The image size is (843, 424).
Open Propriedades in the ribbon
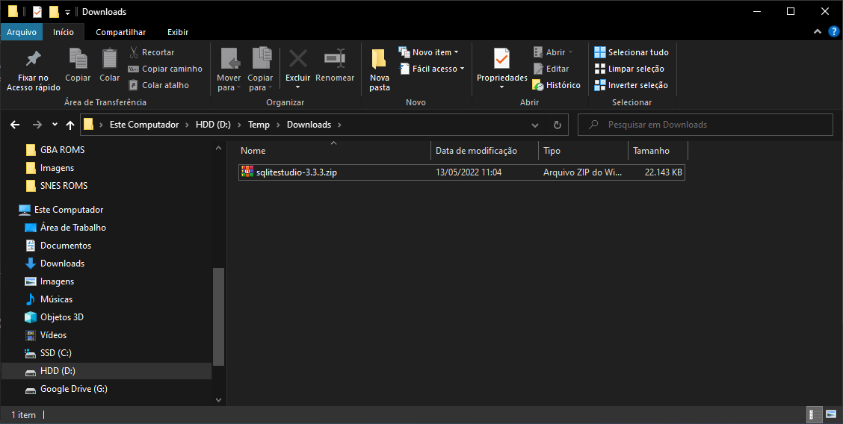click(502, 69)
